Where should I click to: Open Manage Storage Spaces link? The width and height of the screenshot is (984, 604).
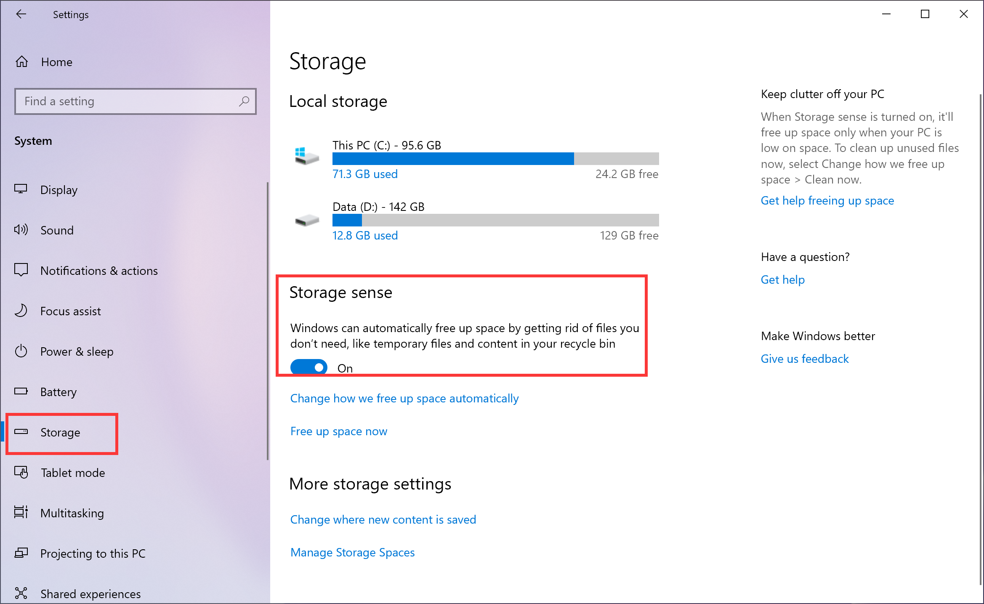(352, 552)
